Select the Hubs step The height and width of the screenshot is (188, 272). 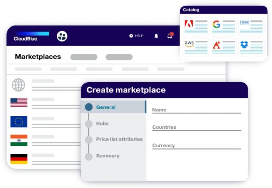(102, 123)
